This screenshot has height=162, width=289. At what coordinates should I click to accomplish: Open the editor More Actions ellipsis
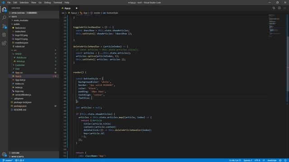(285, 8)
